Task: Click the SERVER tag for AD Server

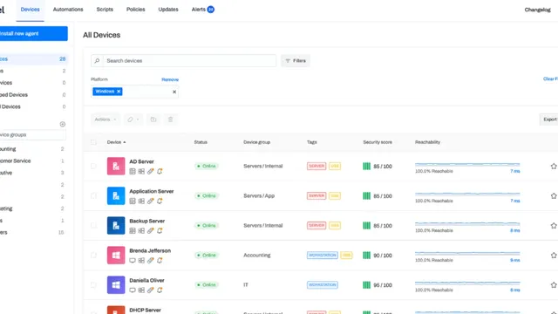Action: click(x=316, y=167)
